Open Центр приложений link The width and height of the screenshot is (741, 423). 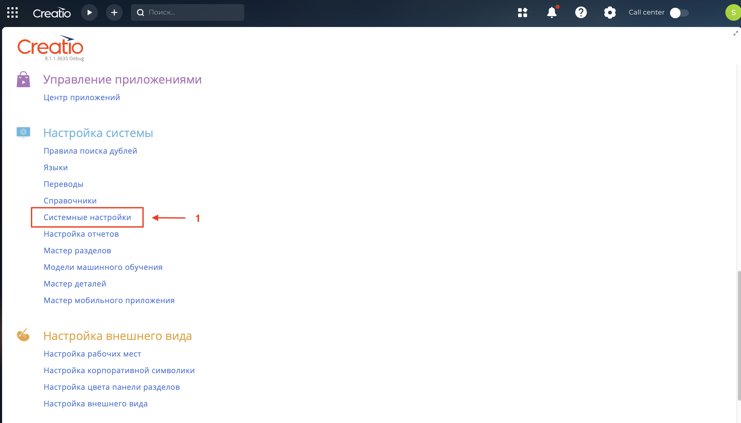click(x=82, y=97)
